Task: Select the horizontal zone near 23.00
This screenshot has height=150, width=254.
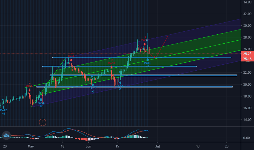Action: coord(119,67)
